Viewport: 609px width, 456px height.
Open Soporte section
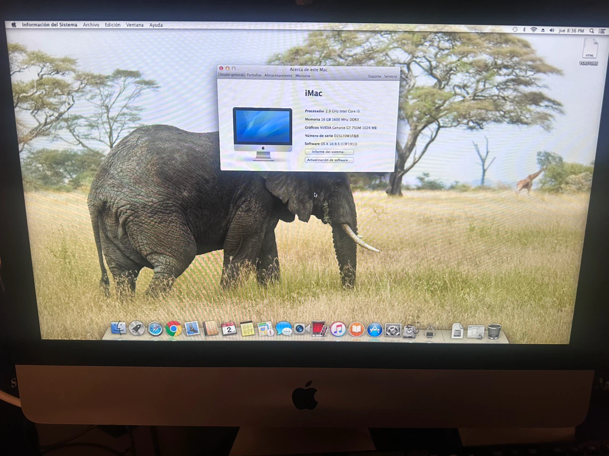(374, 76)
